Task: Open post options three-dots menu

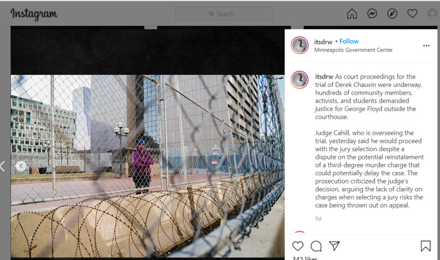Action: [426, 46]
